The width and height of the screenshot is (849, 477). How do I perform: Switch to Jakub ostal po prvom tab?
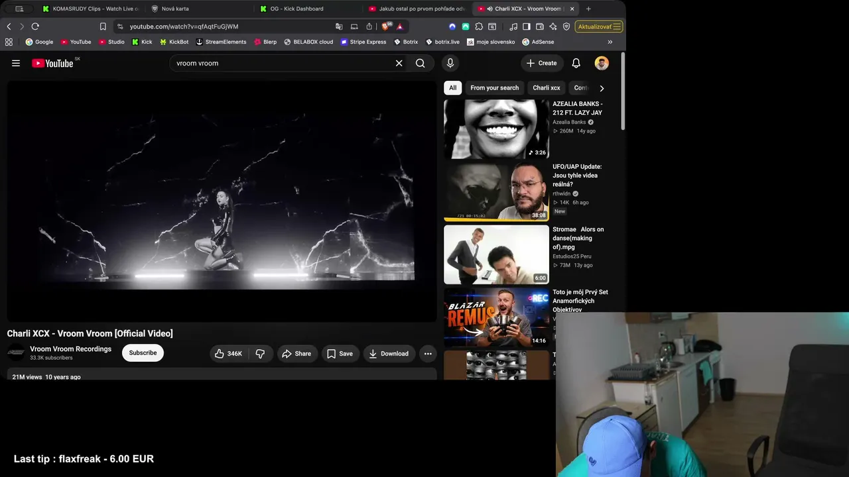(417, 9)
